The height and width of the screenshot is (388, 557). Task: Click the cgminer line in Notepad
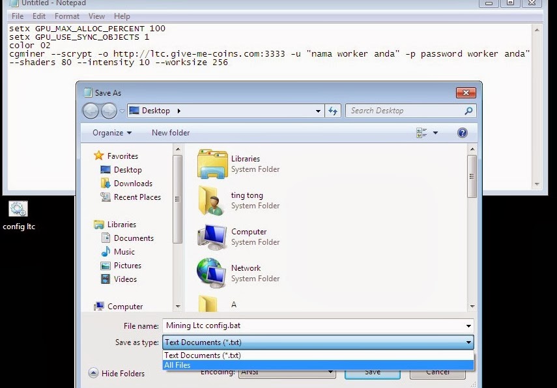pyautogui.click(x=269, y=54)
